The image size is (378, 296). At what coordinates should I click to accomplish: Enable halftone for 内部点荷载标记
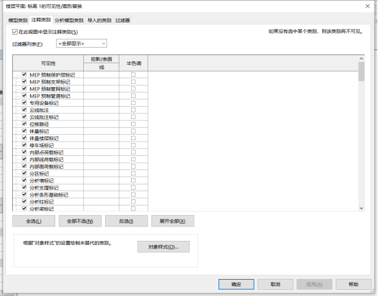pos(133,152)
